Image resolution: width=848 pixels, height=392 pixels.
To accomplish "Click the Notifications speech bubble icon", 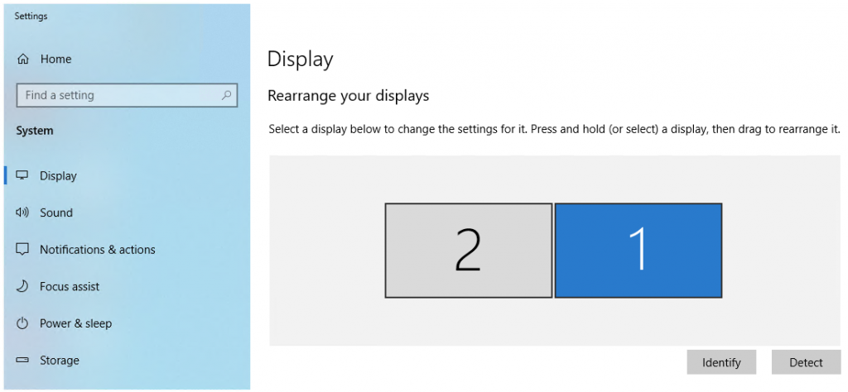I will pos(22,250).
